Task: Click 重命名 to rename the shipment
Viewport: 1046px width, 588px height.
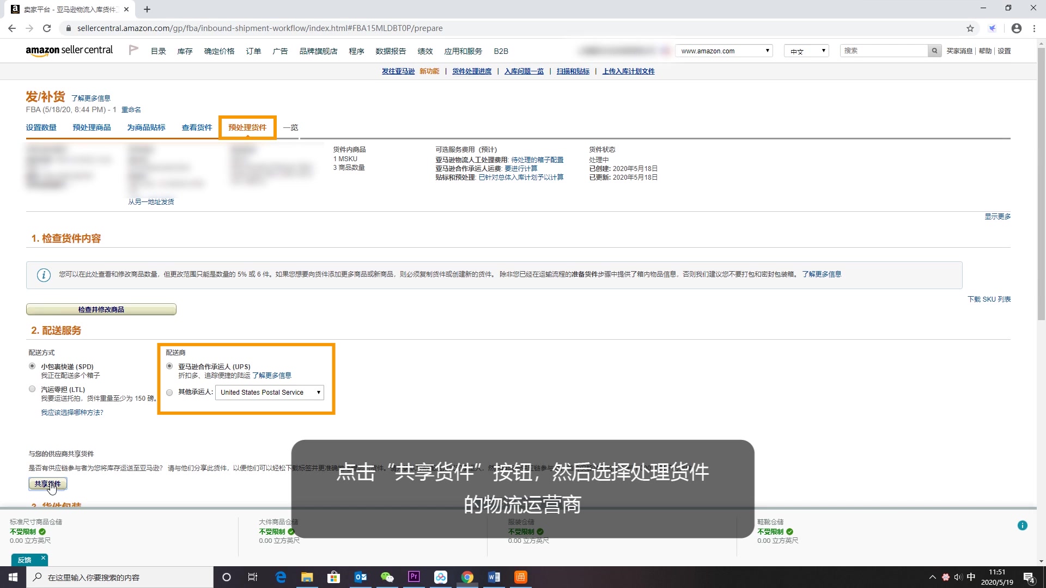Action: [x=131, y=109]
